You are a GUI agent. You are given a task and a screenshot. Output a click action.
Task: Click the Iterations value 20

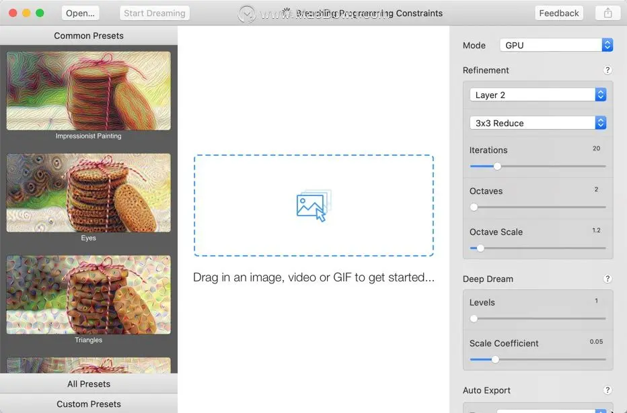[x=596, y=148]
